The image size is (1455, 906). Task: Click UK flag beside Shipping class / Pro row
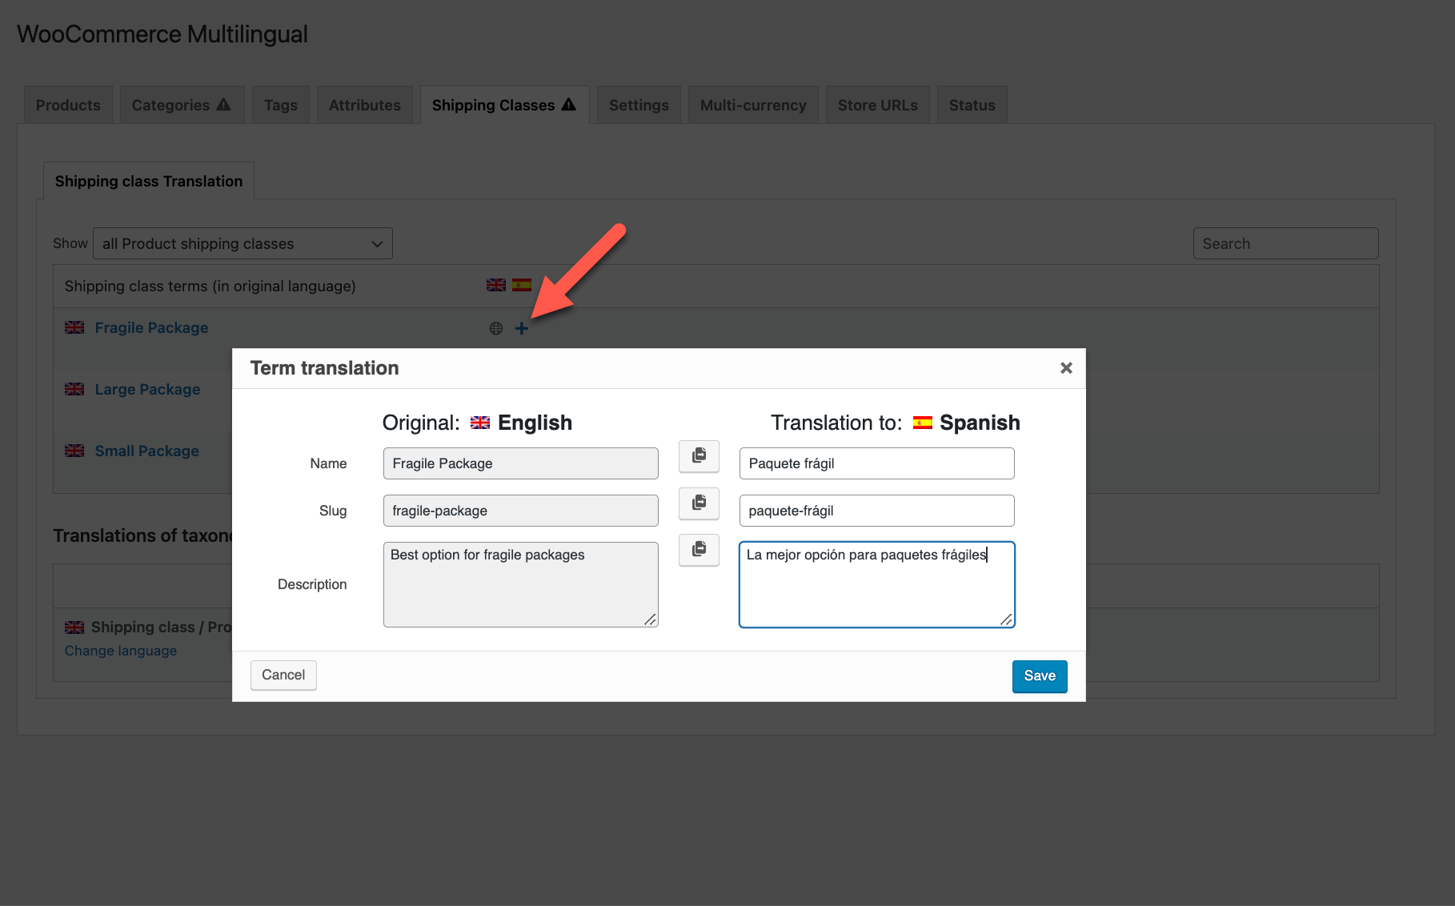74,627
